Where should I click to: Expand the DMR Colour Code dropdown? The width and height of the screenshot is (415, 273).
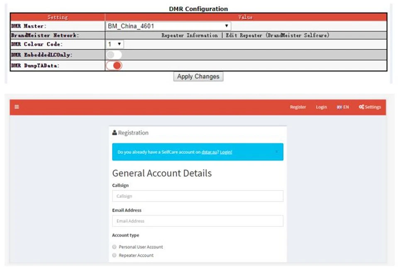pos(115,44)
